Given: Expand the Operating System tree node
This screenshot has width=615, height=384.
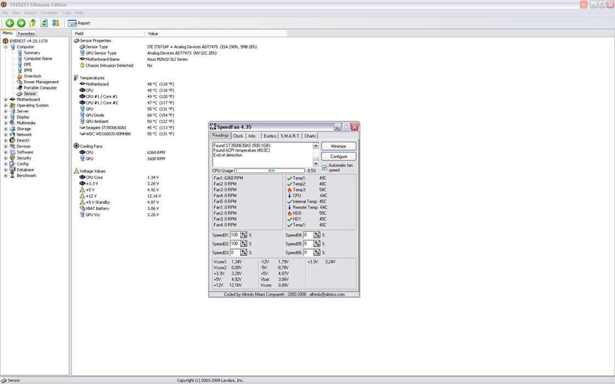Looking at the screenshot, I should coord(5,105).
